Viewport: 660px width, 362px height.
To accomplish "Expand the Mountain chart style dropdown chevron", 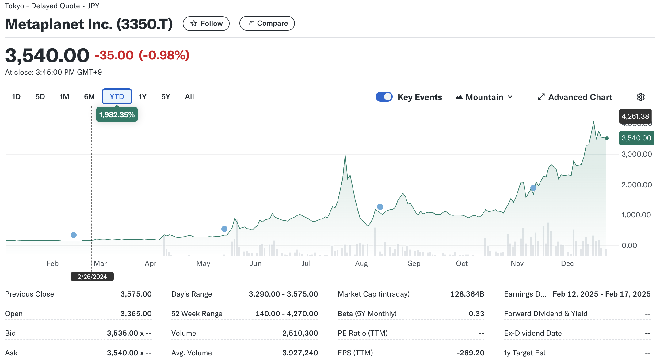I will pyautogui.click(x=510, y=97).
